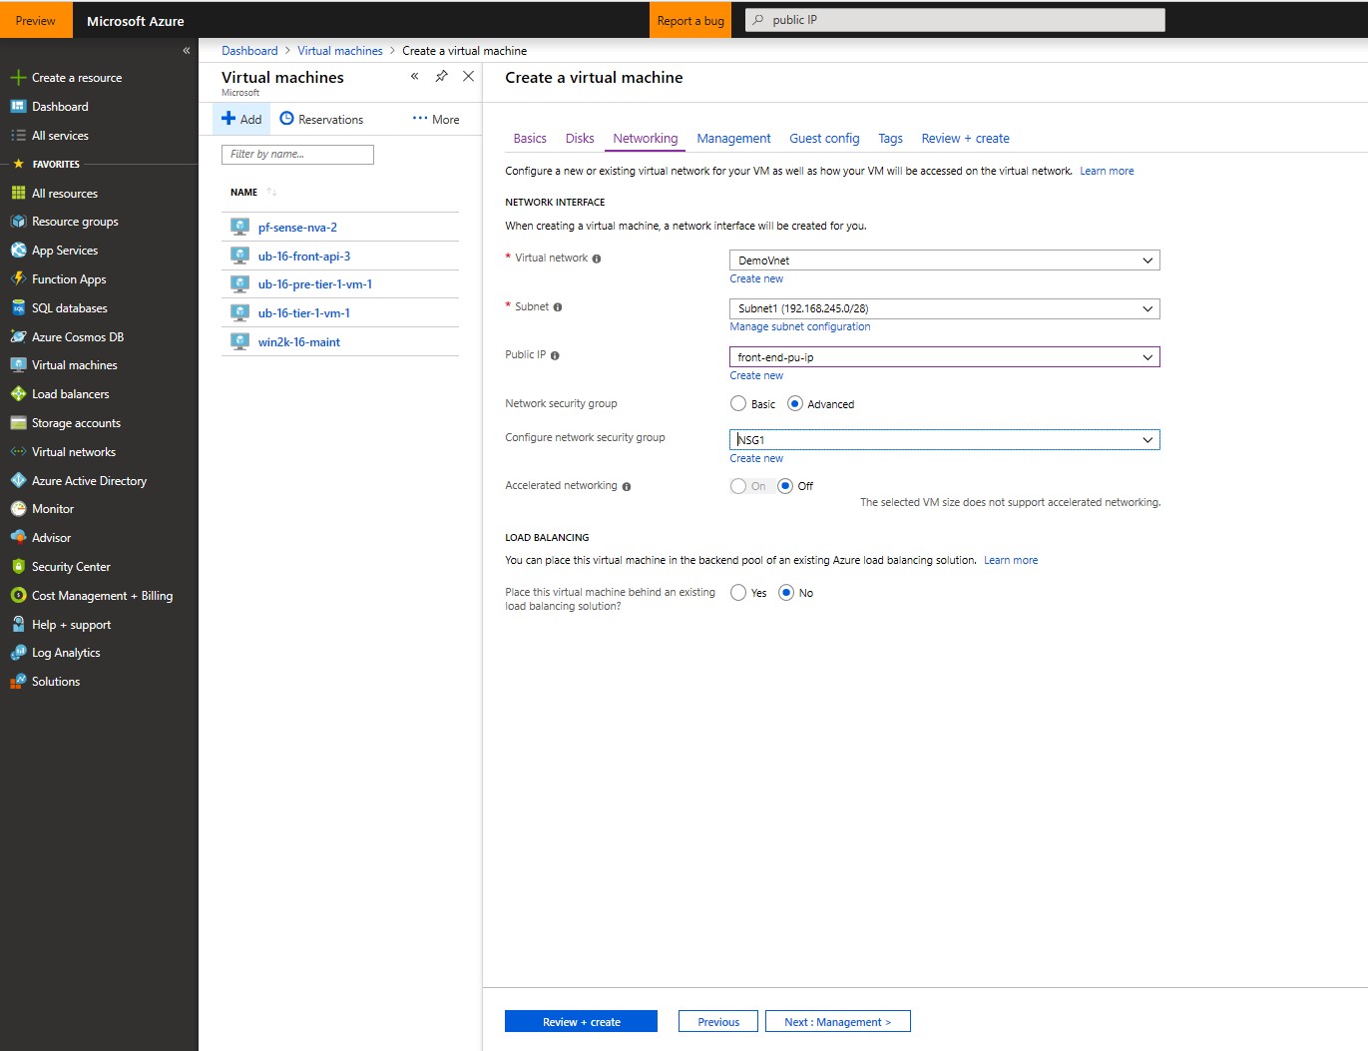This screenshot has height=1051, width=1368.
Task: Open the Virtual network DemoVnet dropdown
Action: [945, 261]
